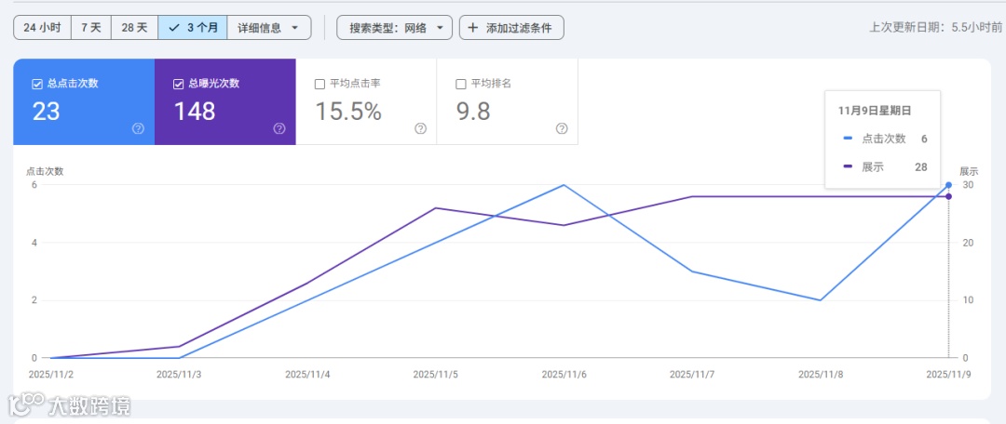
Task: Click the 2025/11/7 x-axis label
Action: pos(692,375)
